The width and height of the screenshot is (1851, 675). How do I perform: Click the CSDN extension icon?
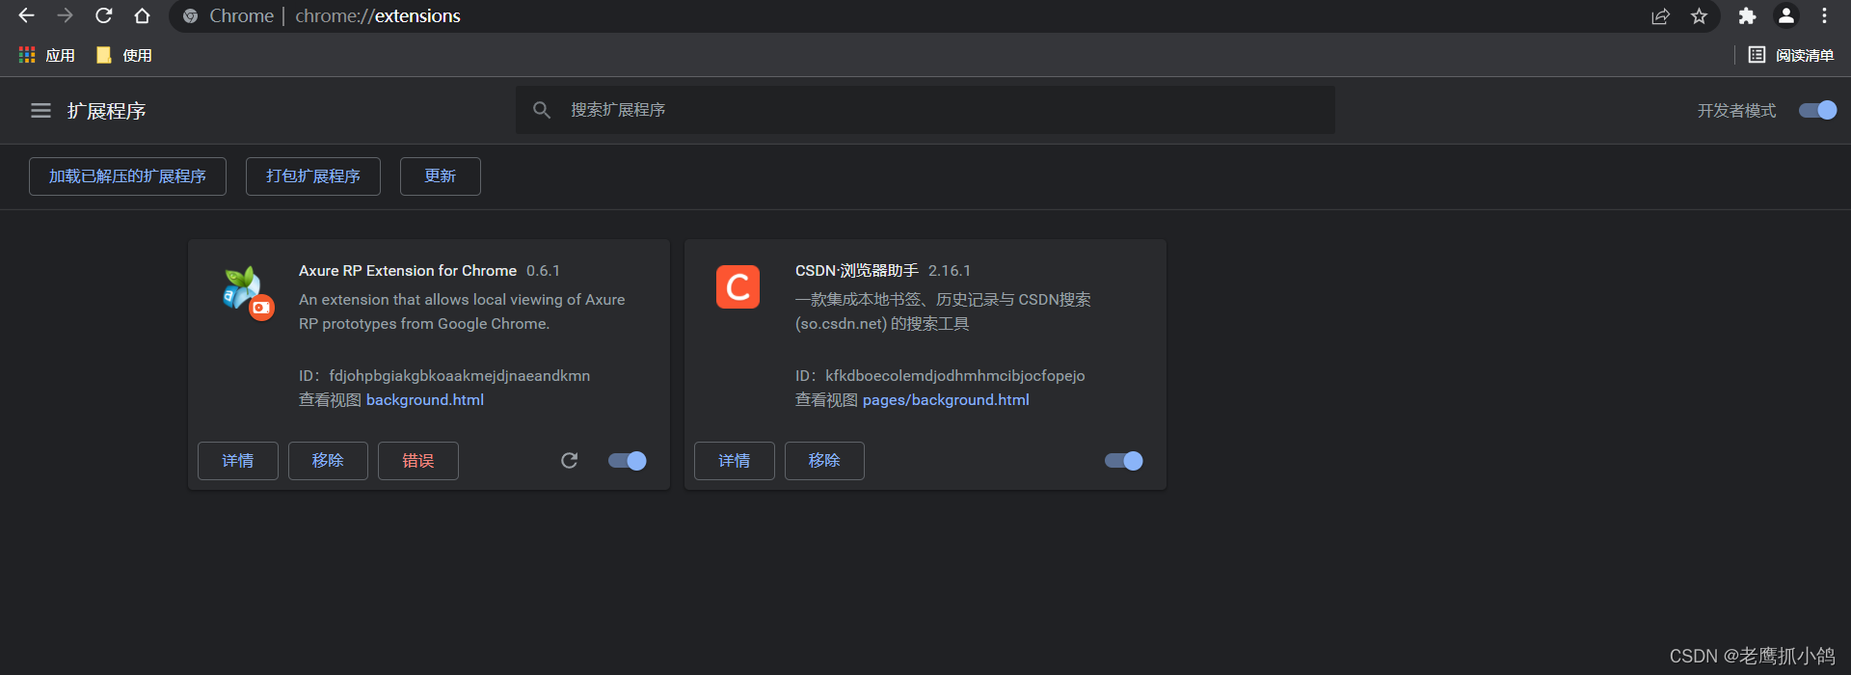tap(738, 287)
